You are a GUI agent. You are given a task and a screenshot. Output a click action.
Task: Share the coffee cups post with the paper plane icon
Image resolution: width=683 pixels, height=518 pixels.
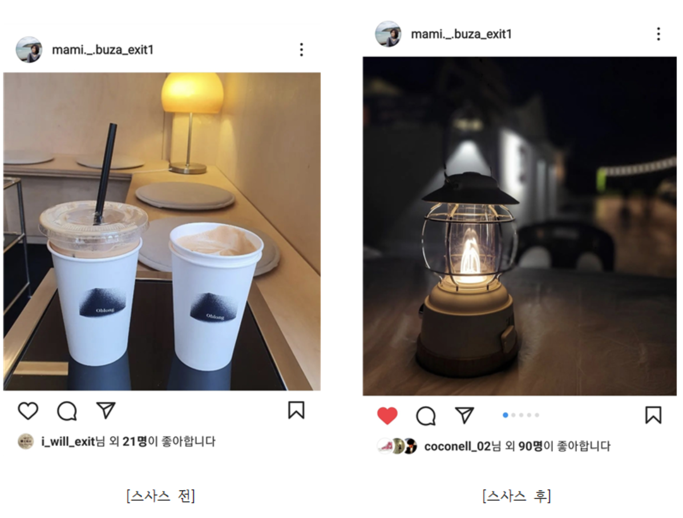coord(106,410)
